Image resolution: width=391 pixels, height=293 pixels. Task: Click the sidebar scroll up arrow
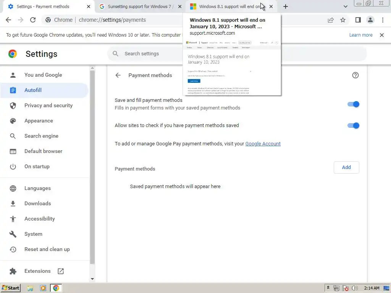92,68
